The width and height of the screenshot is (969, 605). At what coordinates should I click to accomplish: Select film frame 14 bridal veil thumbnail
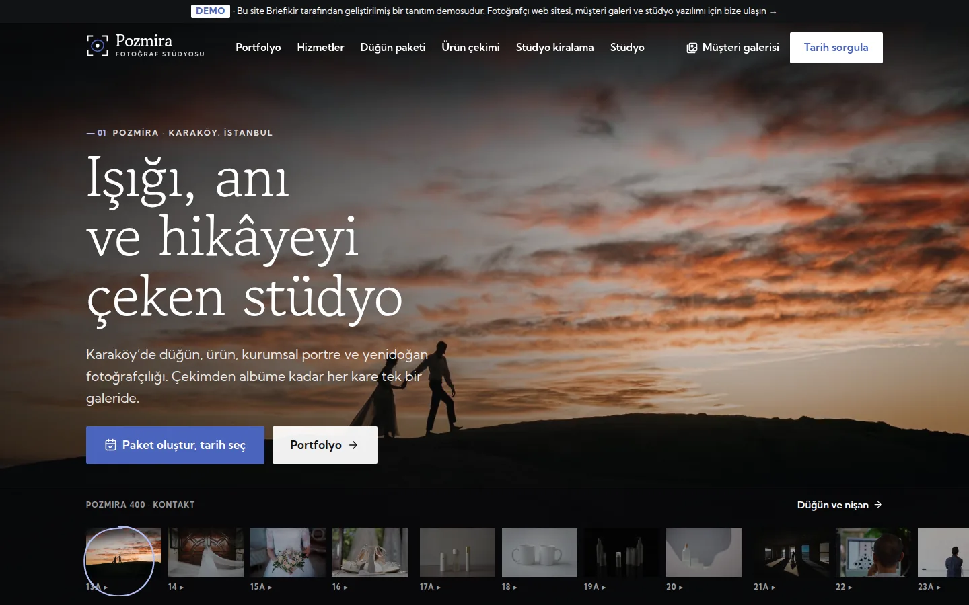(206, 553)
